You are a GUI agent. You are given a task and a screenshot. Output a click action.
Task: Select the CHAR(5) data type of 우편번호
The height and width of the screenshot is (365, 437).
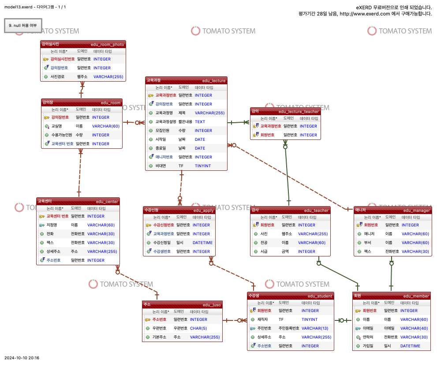coord(198,328)
